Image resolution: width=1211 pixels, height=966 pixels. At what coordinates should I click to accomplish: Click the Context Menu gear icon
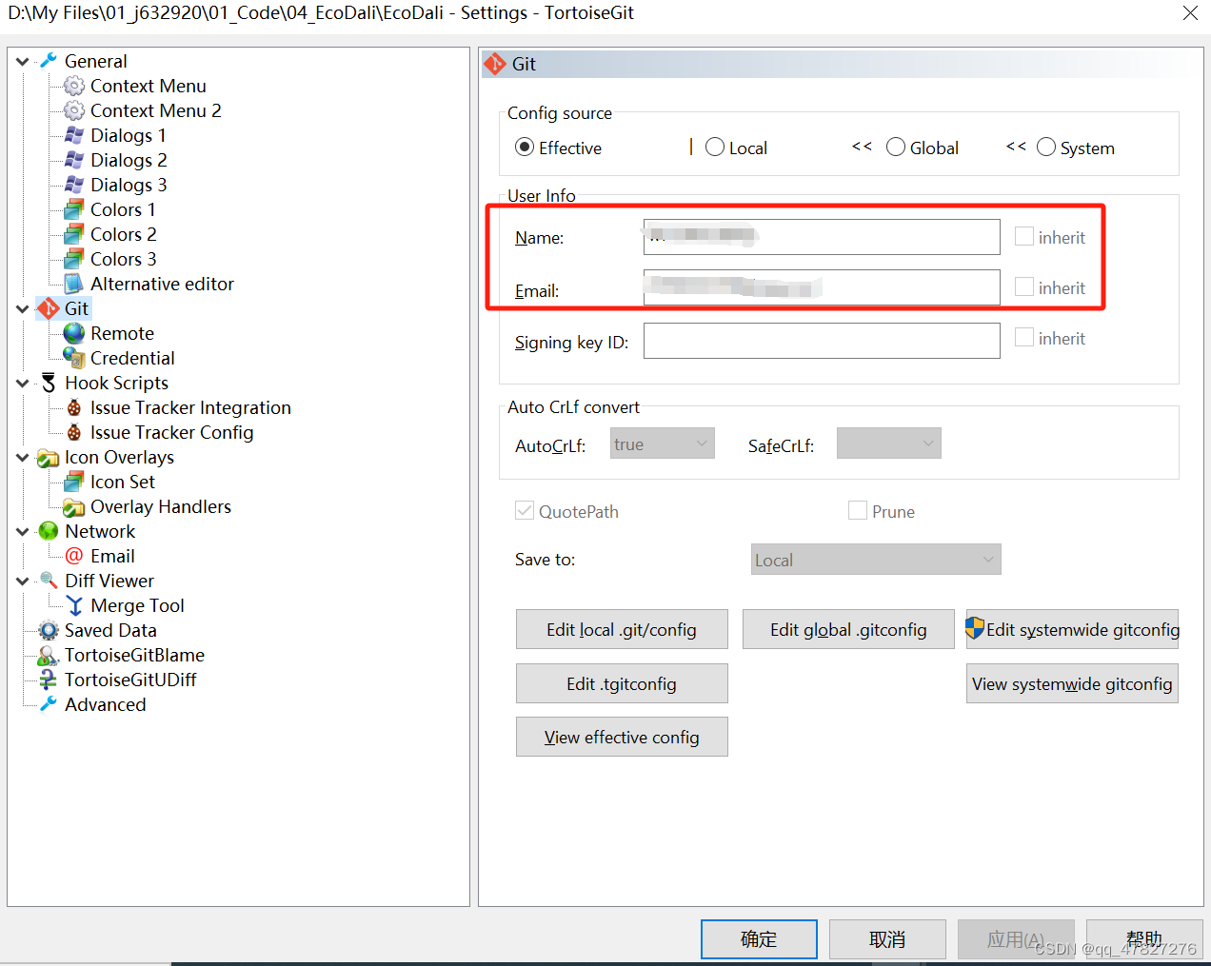[74, 86]
